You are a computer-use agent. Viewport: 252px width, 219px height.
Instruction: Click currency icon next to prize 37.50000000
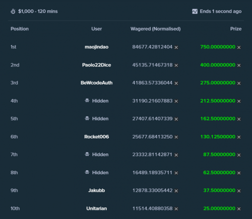point(239,191)
